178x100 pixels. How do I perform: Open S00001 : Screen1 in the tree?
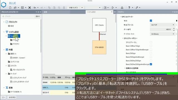[x=18, y=58]
